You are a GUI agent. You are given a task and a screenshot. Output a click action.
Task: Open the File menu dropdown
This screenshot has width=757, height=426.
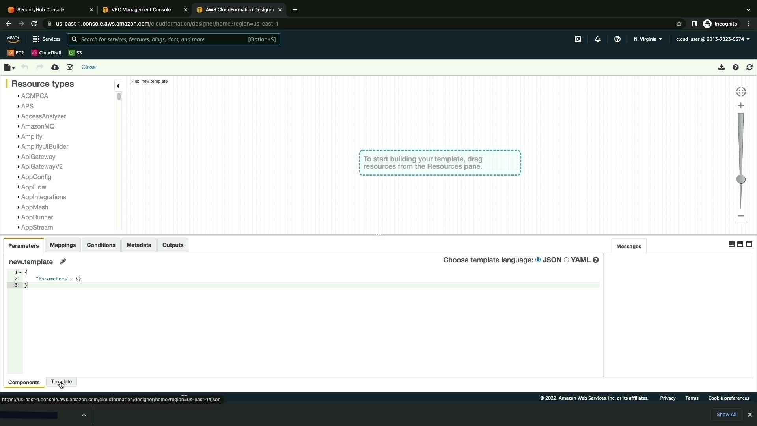[x=9, y=67]
